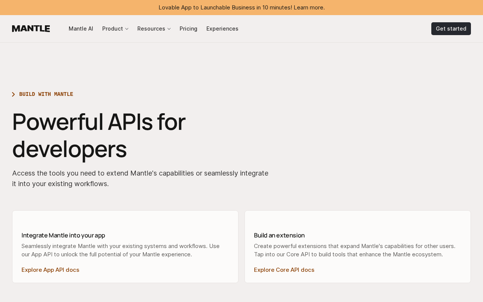Screen dimensions: 483x302
Task: Click Learn more in the top banner
Action: click(309, 8)
